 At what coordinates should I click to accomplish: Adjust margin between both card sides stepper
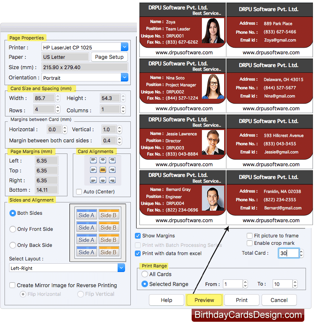point(119,140)
